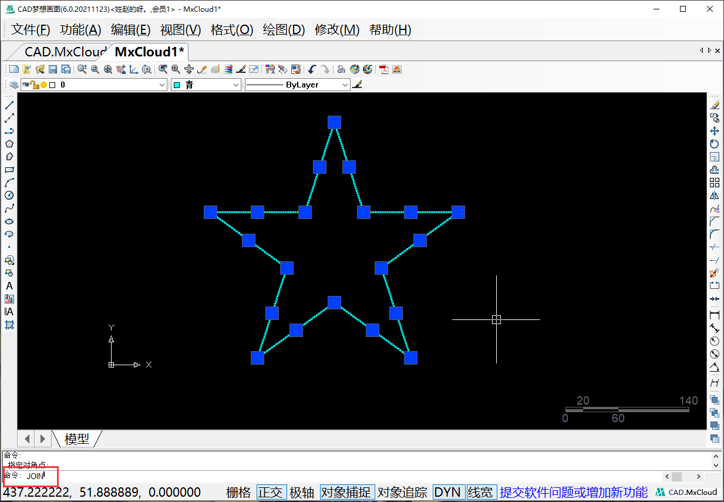Click the top vertex grip of star

point(334,122)
